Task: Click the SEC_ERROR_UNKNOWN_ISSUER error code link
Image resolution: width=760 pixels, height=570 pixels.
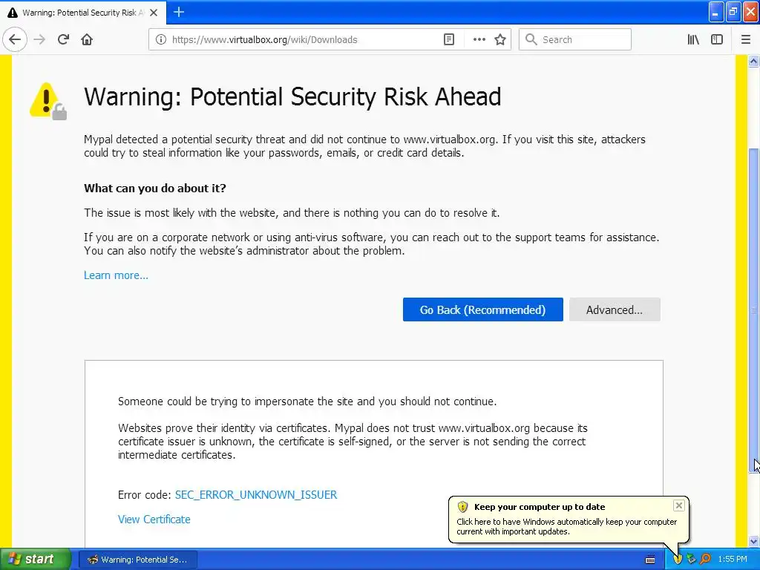Action: [256, 494]
